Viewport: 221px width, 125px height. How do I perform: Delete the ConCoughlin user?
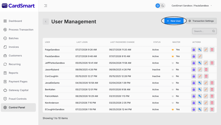[206, 76]
